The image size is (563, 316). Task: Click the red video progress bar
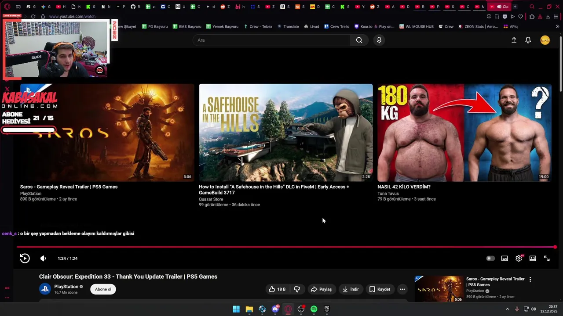coord(286,247)
